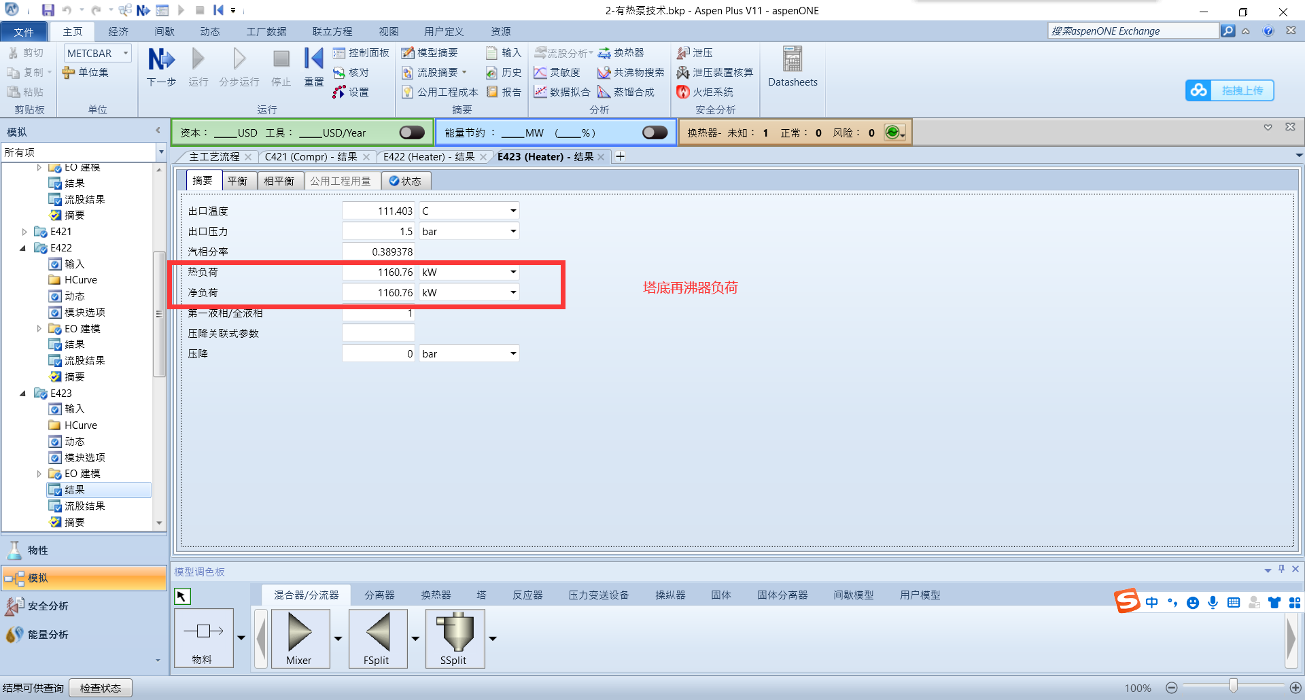This screenshot has width=1305, height=700.
Task: Switch to the 动态 (Dynamics) ribbon tab
Action: pyautogui.click(x=210, y=32)
